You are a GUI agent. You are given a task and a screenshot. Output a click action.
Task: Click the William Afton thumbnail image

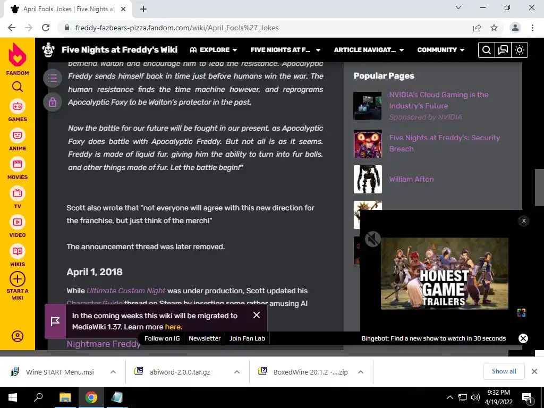[x=368, y=180]
